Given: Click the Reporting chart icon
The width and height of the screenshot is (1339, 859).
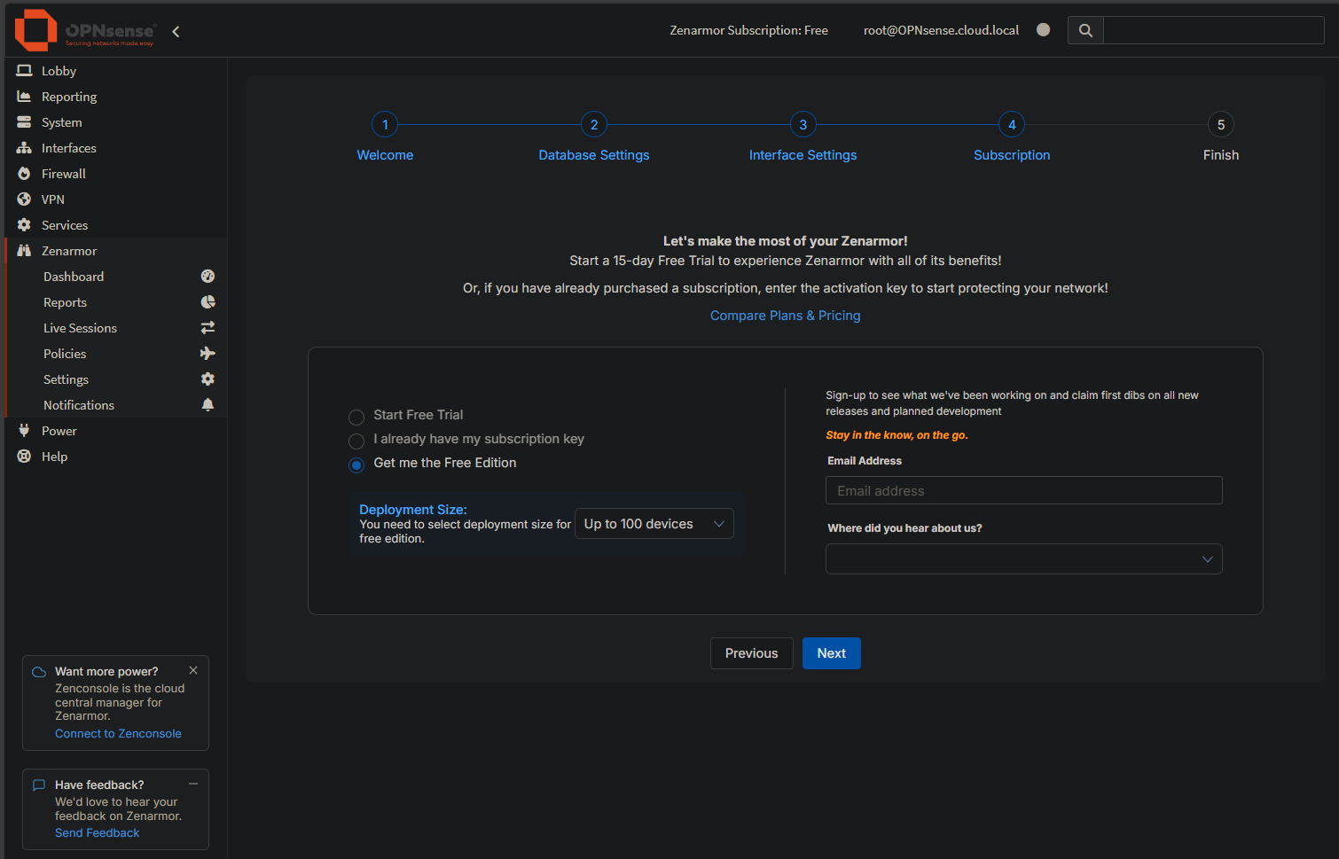Looking at the screenshot, I should click(24, 97).
